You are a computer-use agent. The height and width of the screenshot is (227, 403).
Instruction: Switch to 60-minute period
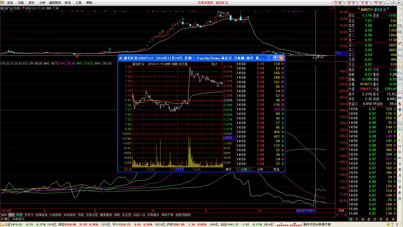[x=399, y=158]
